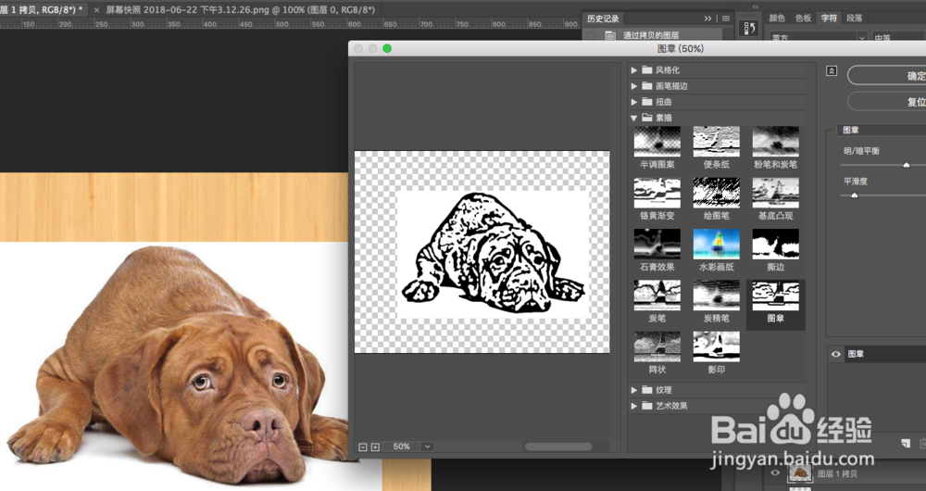
Task: Toggle history brush source box for 通过拷贝的图层
Action: click(x=591, y=35)
